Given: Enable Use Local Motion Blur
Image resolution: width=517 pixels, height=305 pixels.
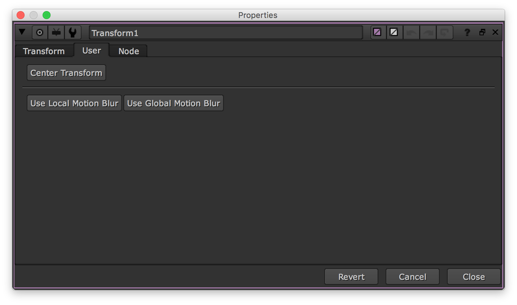Looking at the screenshot, I should [74, 103].
